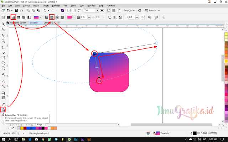Viewport: 228px width, 142px height.
Task: Select the Drop Shadow tool
Action: tap(3, 93)
